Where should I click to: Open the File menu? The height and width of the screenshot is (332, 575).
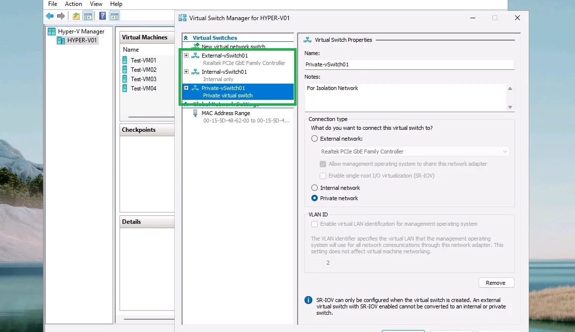[x=53, y=4]
